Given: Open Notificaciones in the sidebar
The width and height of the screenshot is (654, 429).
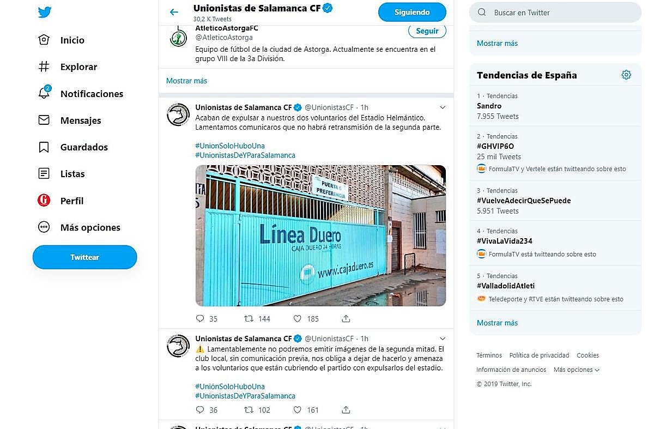Looking at the screenshot, I should coord(92,94).
